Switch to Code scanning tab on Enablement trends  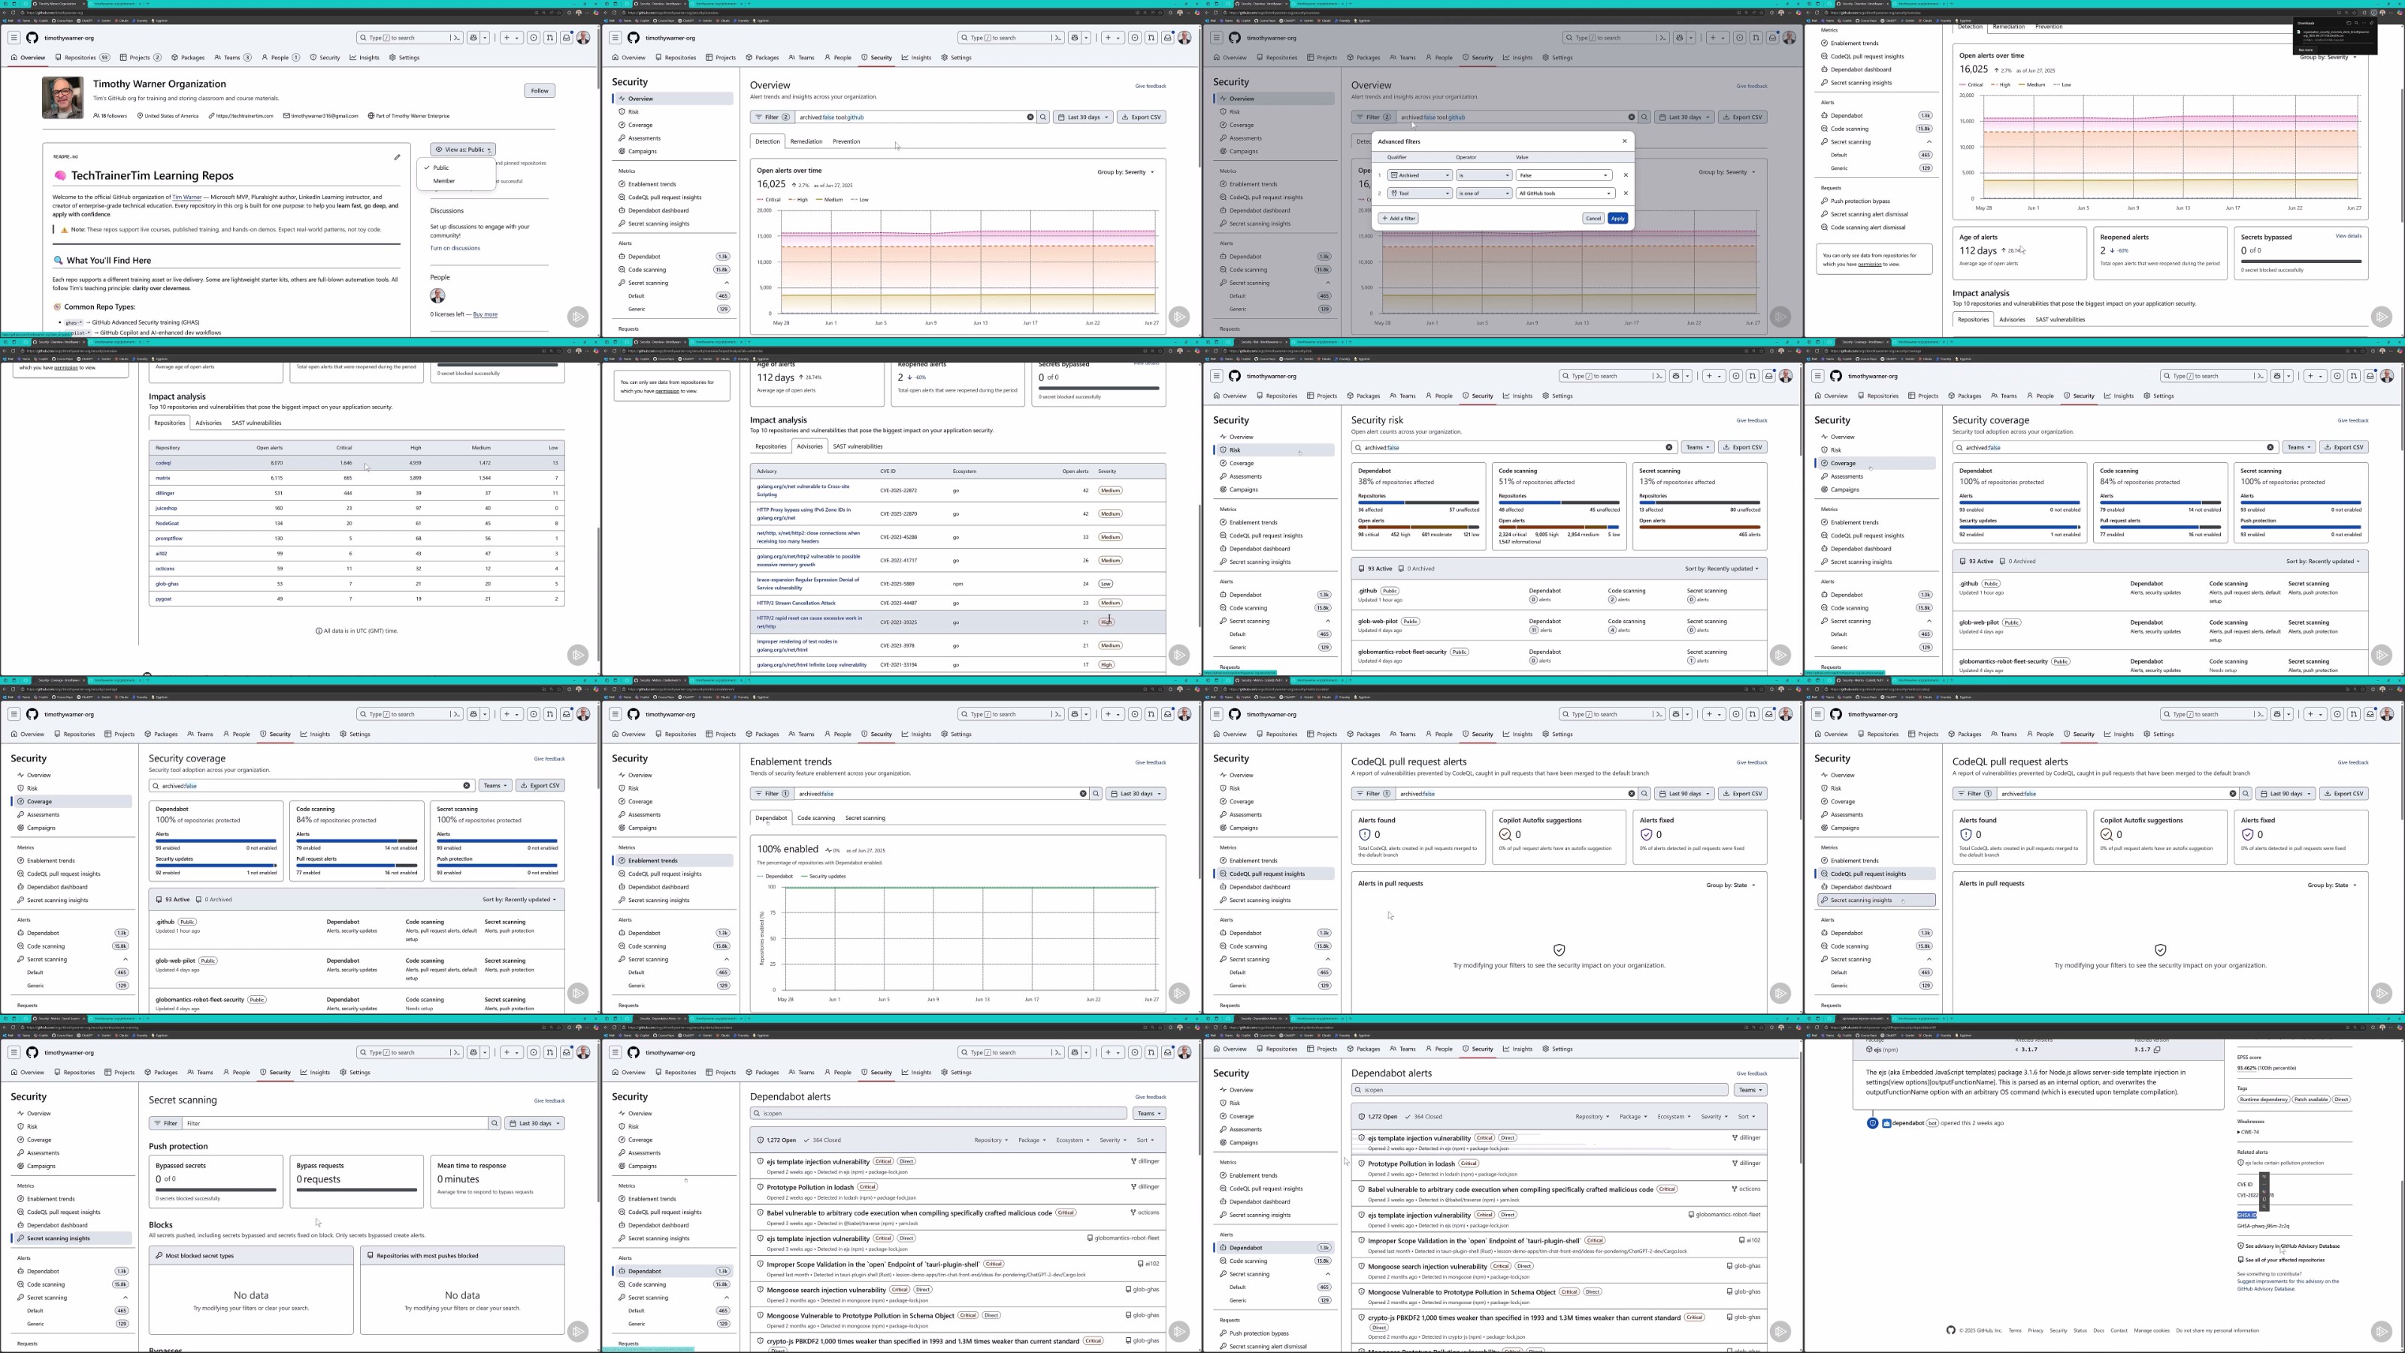coord(816,818)
